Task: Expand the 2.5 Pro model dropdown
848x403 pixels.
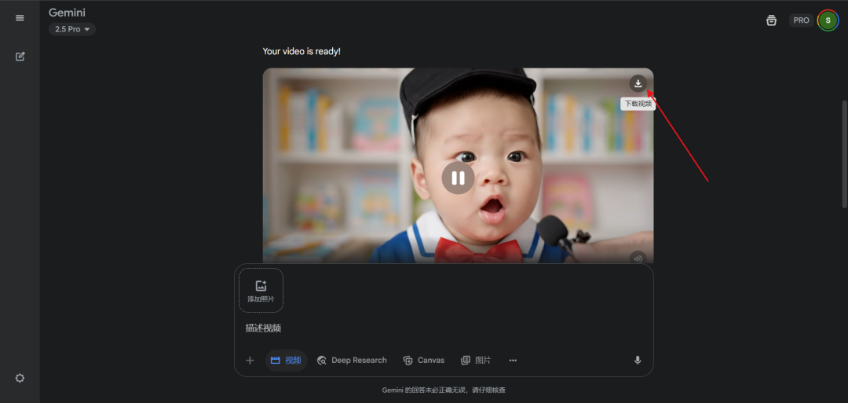Action: pyautogui.click(x=72, y=29)
